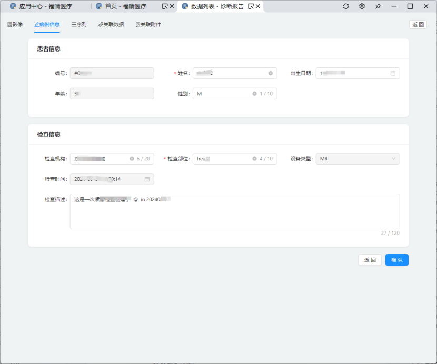Viewport: 437px width, 364px height.
Task: Click the refresh icon in the title bar
Action: point(346,6)
